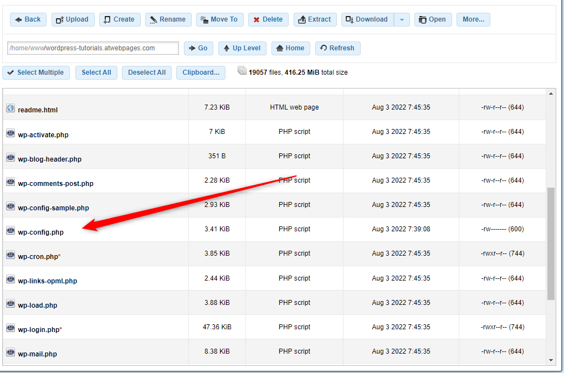The width and height of the screenshot is (564, 373).
Task: Open the Upload dialog
Action: coord(73,19)
